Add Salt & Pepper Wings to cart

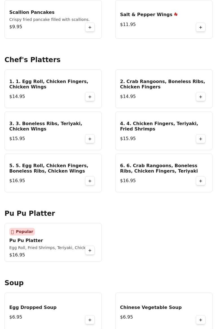click(x=200, y=27)
